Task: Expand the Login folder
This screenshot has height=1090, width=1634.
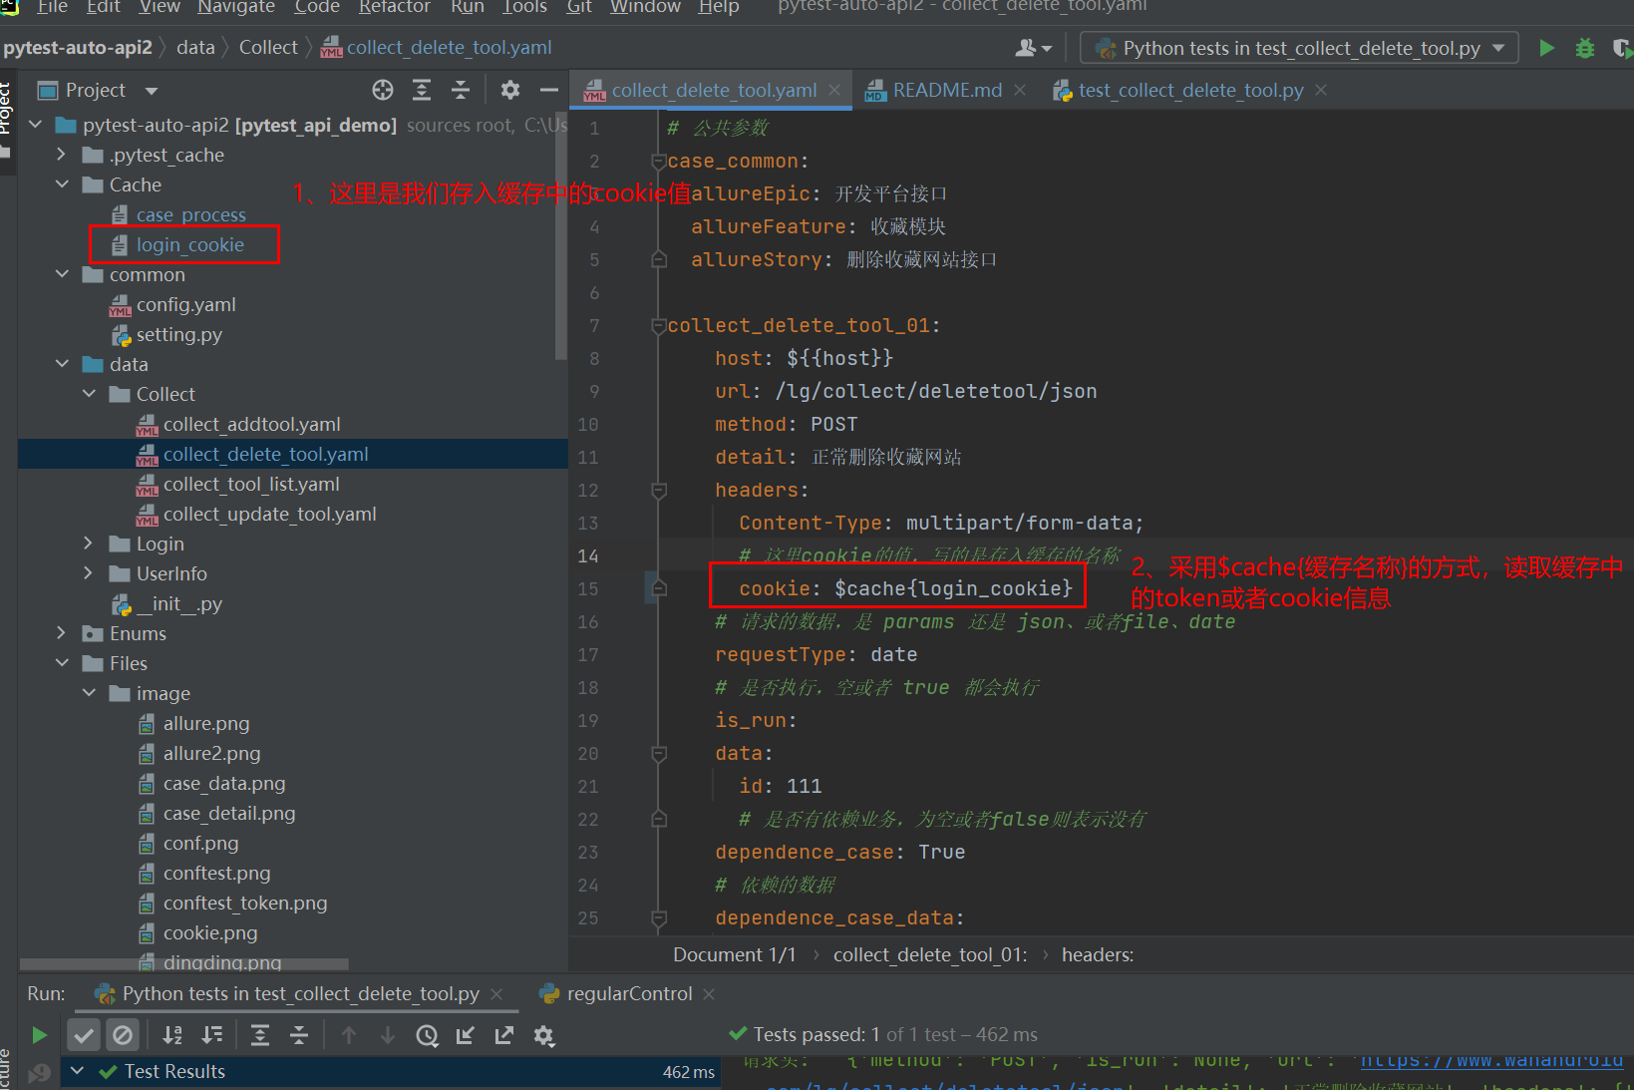Action: pyautogui.click(x=89, y=544)
